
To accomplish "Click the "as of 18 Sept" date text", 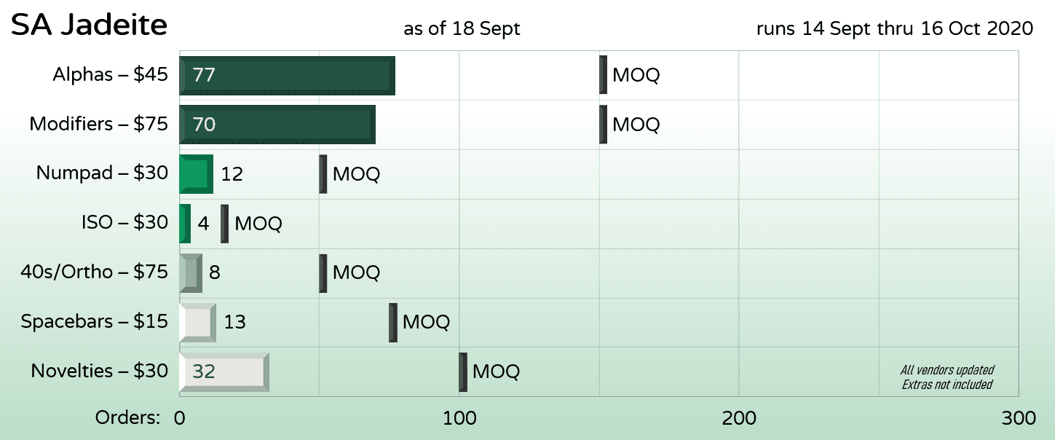I will [x=462, y=29].
